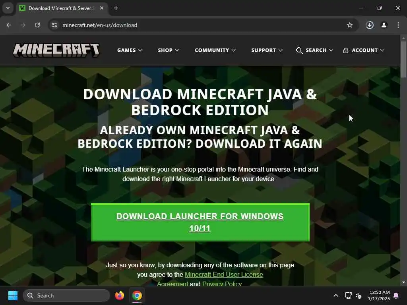Expand the GAMES menu

tap(130, 50)
